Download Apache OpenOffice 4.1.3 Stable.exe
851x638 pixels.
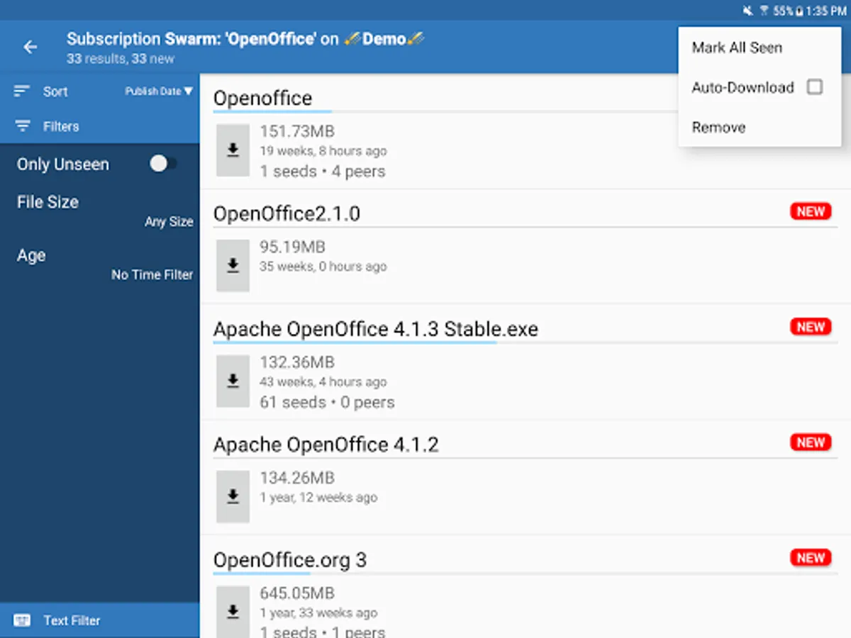click(233, 381)
